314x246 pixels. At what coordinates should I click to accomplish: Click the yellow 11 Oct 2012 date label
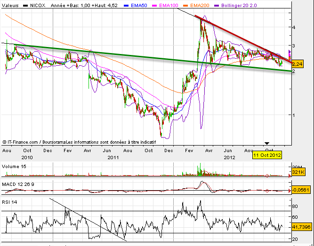tap(267, 155)
